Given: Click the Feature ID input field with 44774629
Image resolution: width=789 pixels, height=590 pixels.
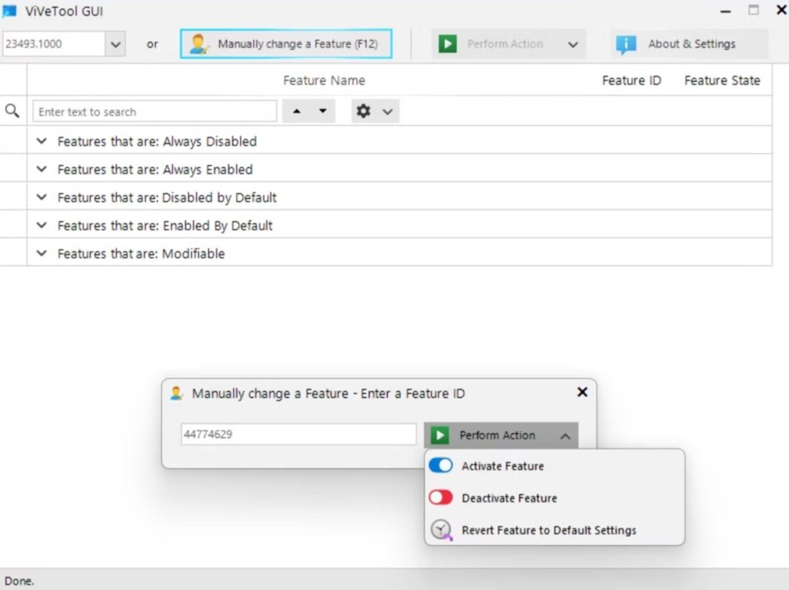Looking at the screenshot, I should (299, 434).
